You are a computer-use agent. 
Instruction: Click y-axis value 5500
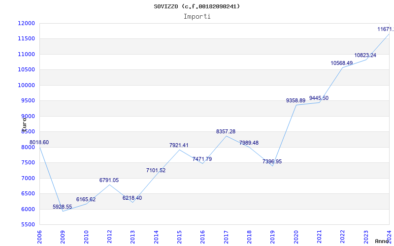28,225
